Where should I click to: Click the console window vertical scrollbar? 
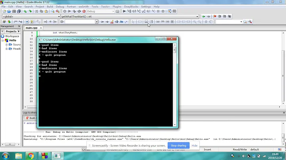tap(175, 84)
